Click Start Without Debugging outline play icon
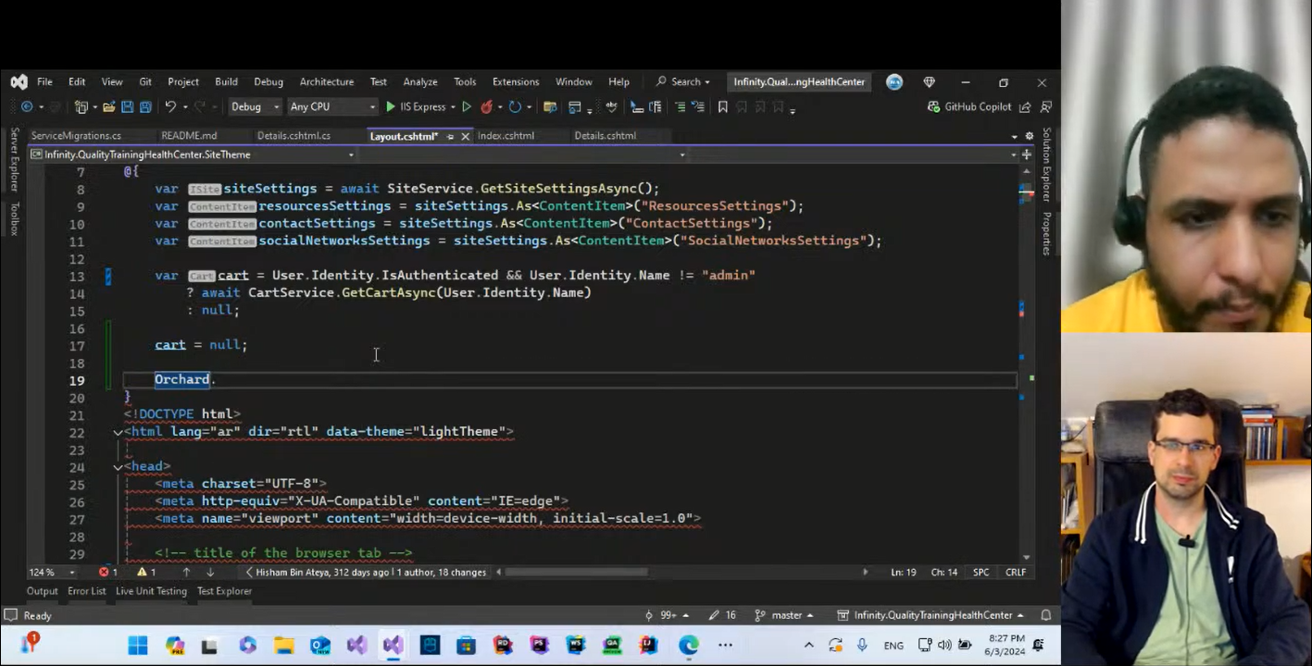1312x666 pixels. click(x=467, y=107)
